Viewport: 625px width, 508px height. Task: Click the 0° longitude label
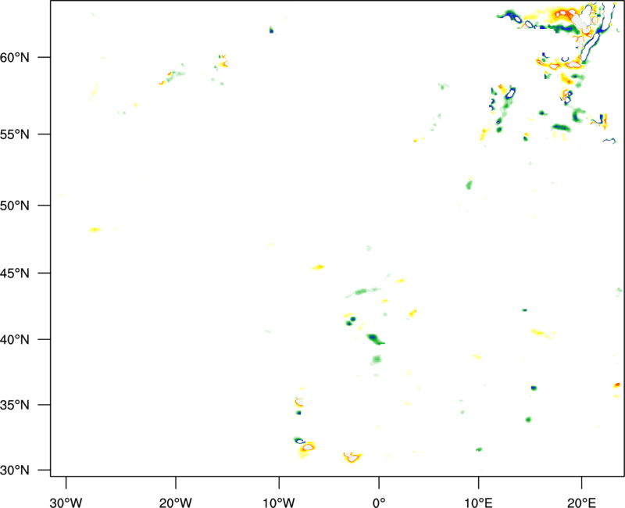(x=379, y=503)
